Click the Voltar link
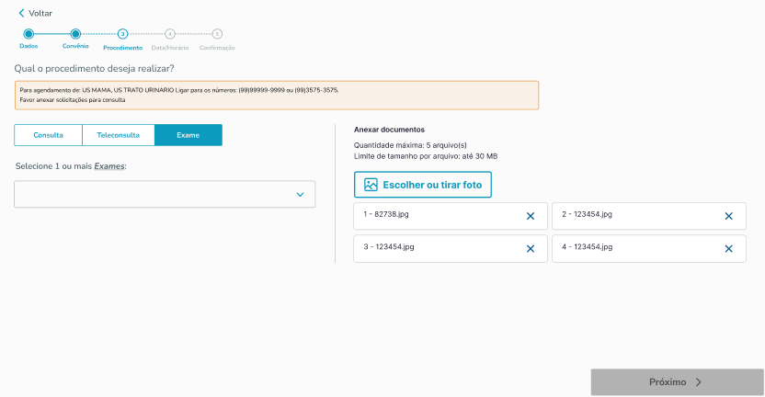This screenshot has width=765, height=397. click(40, 14)
